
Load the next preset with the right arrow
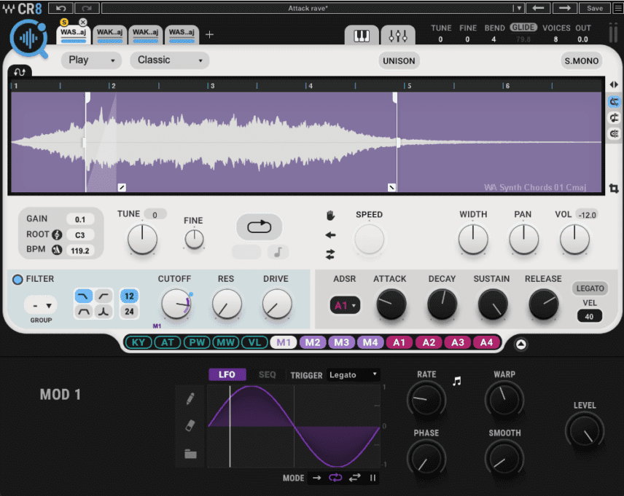pos(565,8)
